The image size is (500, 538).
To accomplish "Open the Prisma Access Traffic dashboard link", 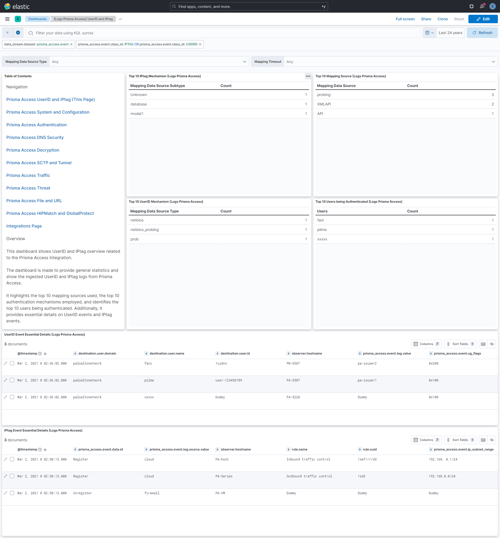I will coord(28,175).
